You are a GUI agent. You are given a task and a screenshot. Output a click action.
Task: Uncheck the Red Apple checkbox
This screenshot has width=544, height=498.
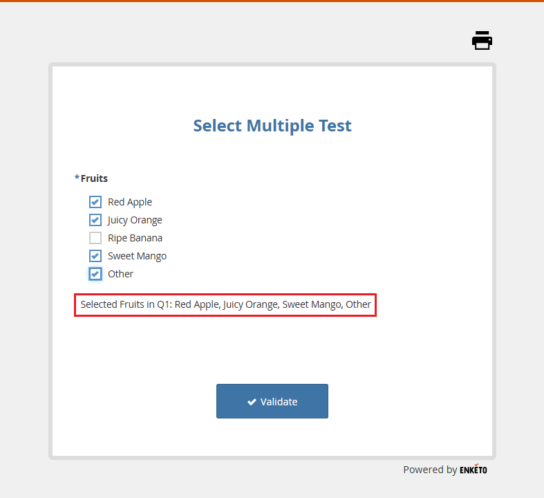click(95, 202)
